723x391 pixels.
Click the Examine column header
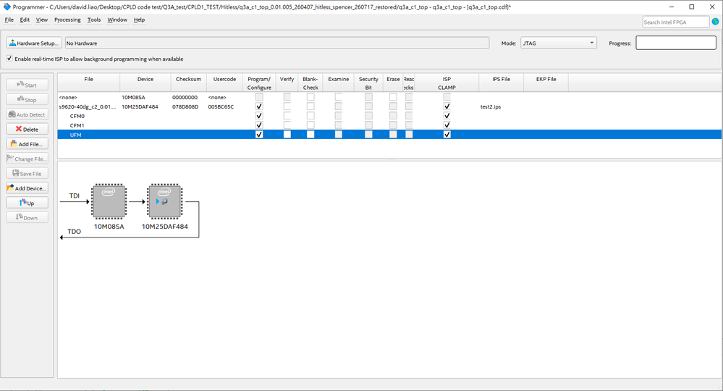339,83
